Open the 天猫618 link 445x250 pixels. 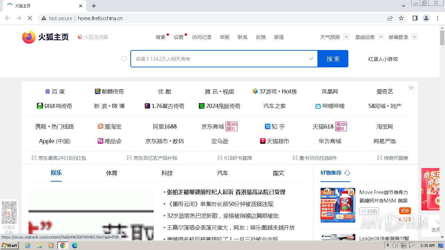pyautogui.click(x=323, y=126)
